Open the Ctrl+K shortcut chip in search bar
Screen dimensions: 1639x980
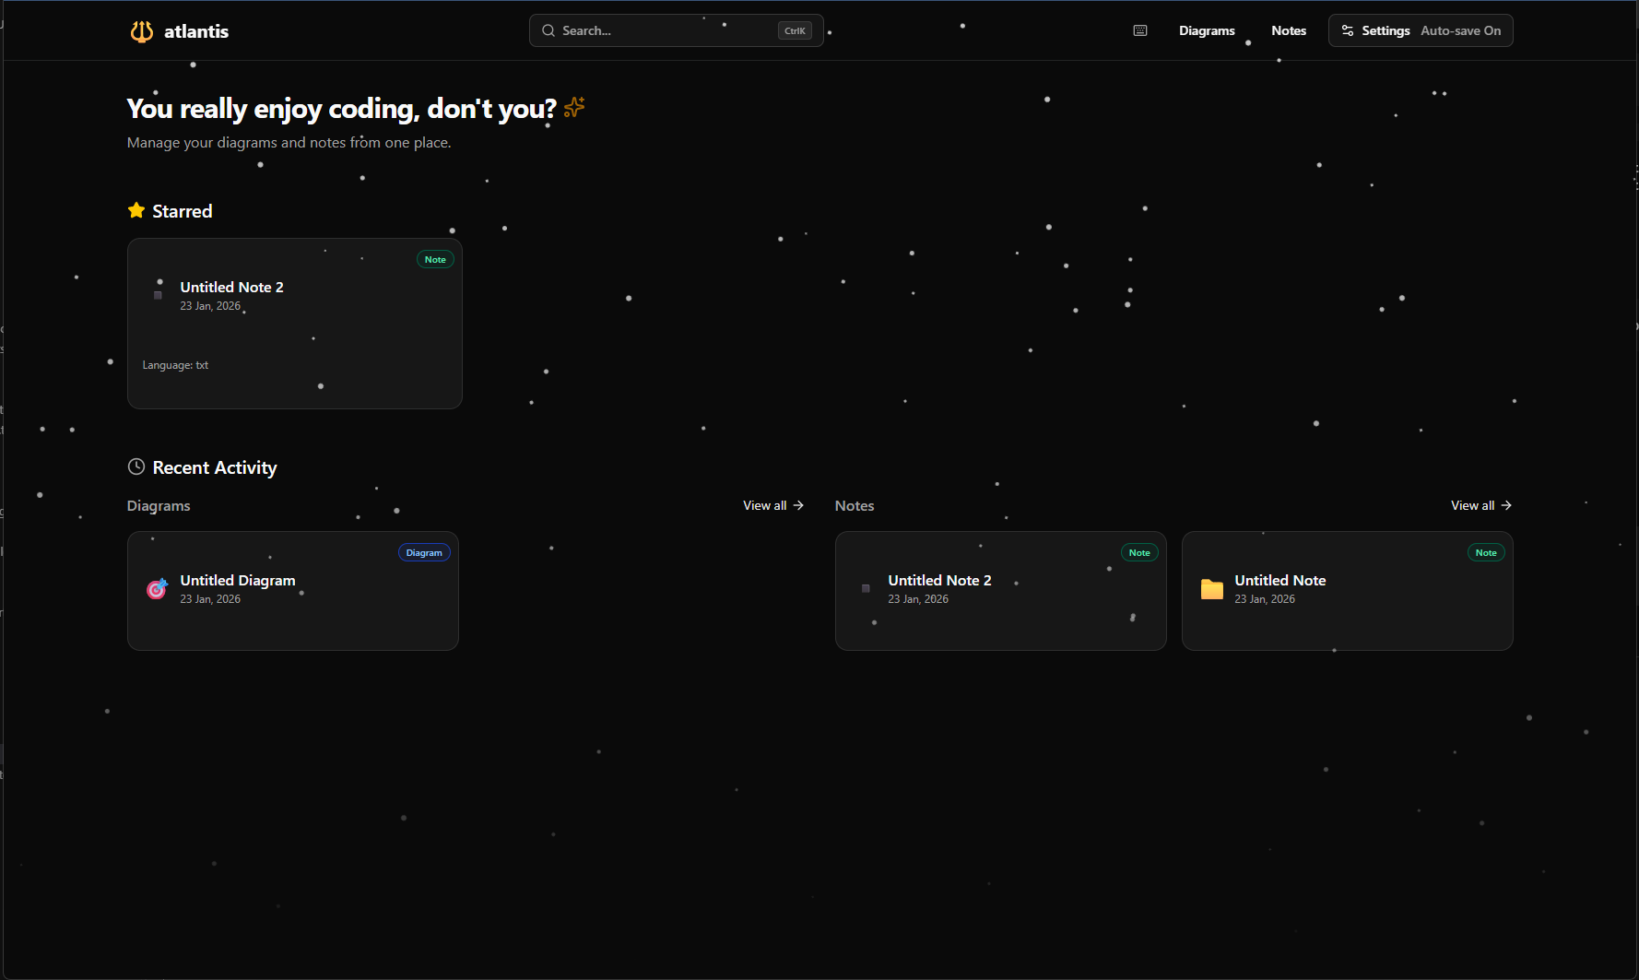(794, 30)
